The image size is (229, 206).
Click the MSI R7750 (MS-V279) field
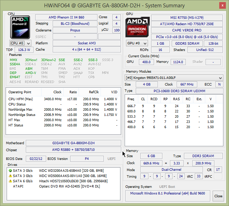[x=187, y=17]
